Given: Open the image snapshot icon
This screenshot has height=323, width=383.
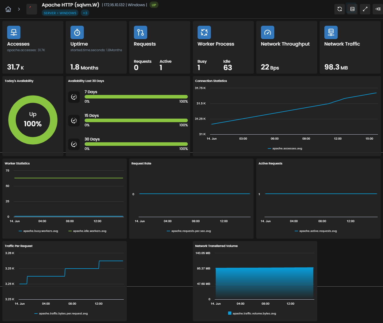Looking at the screenshot, I should 352,9.
